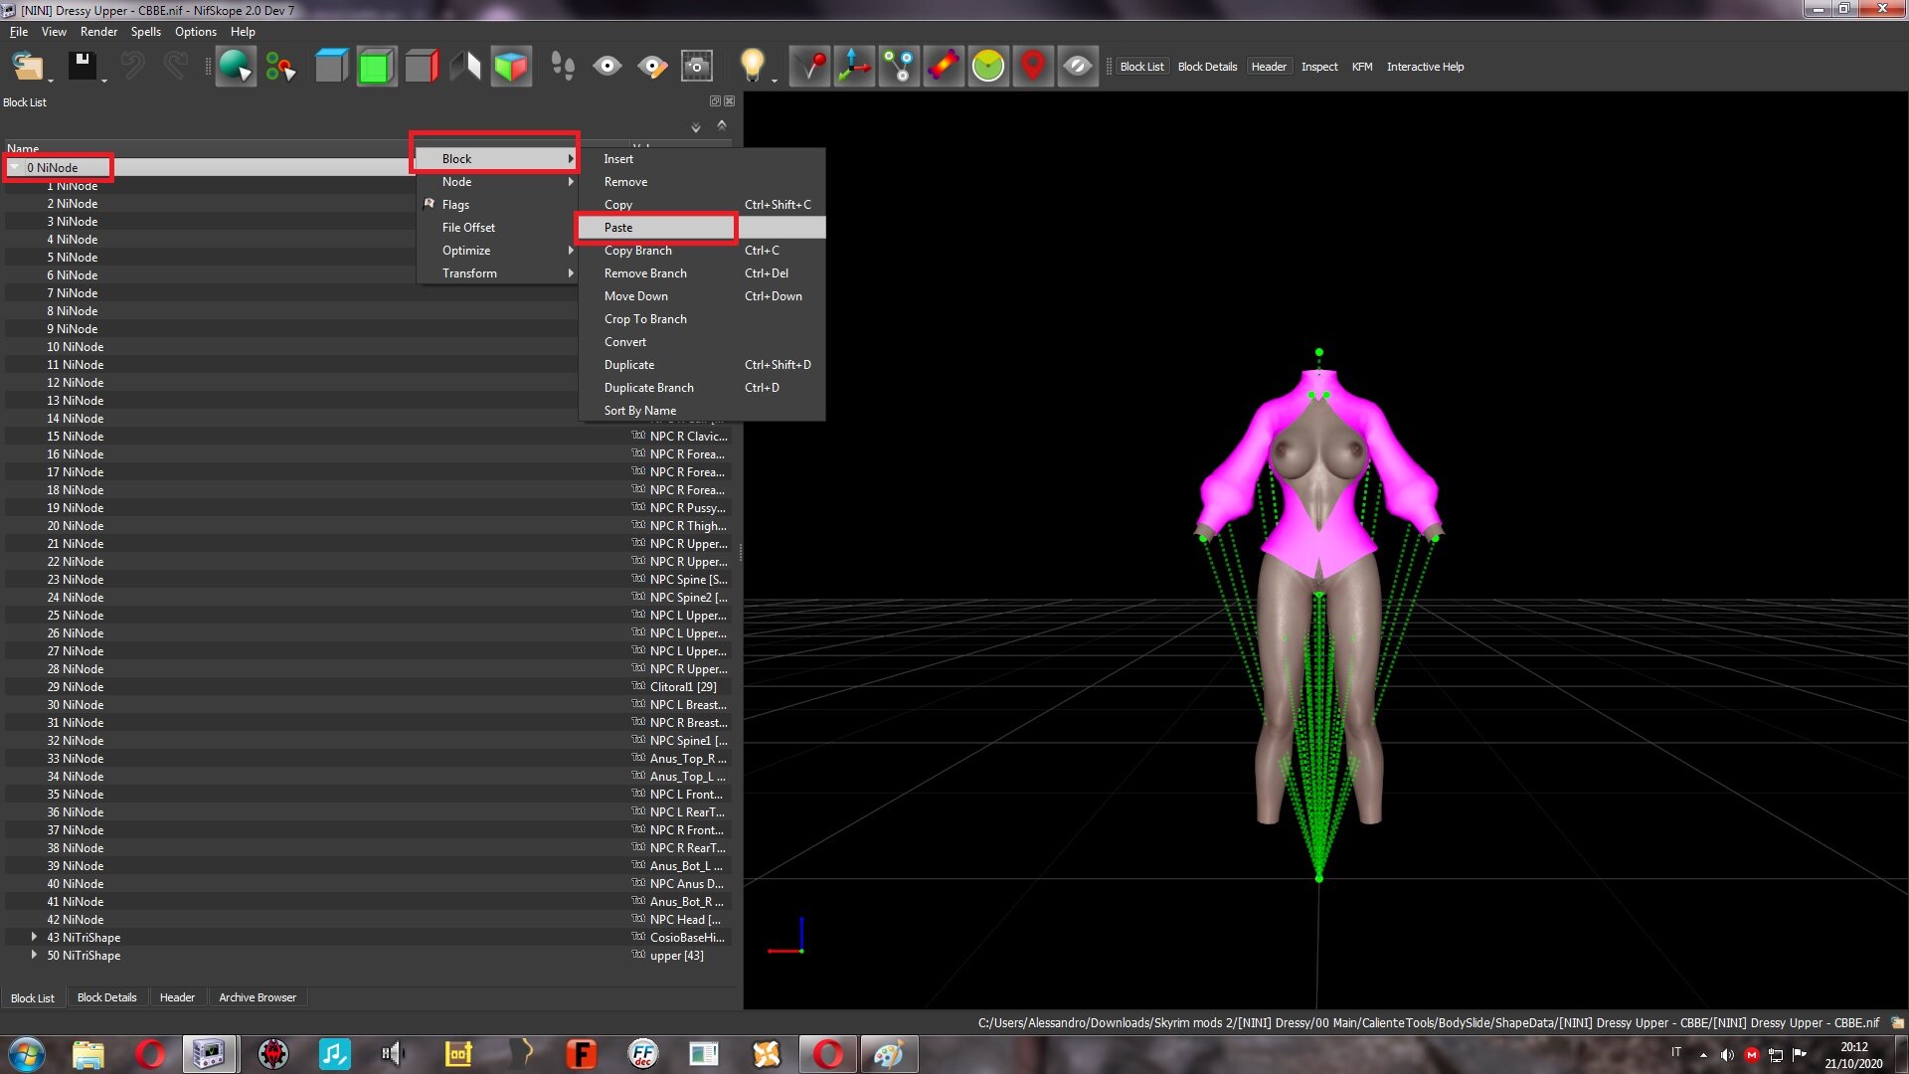
Task: Collapse the 0 NiNode tree item
Action: [15, 168]
